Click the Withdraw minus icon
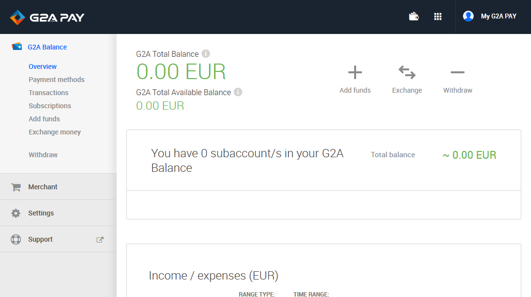Image resolution: width=531 pixels, height=297 pixels. tap(458, 72)
